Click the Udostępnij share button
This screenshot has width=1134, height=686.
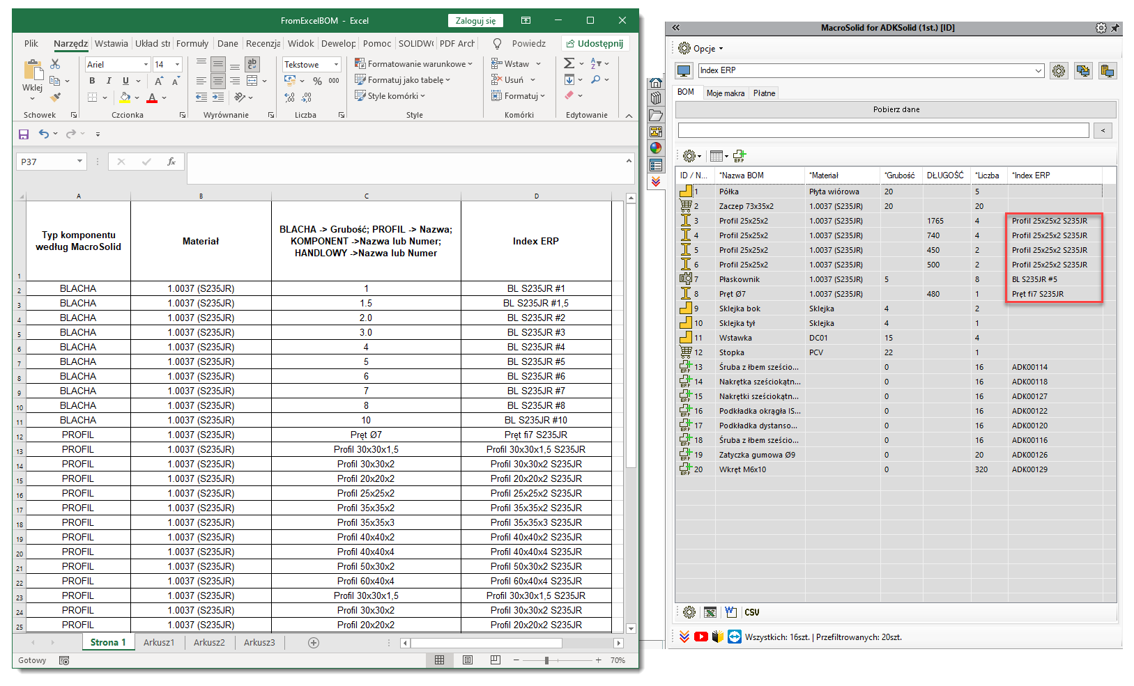coord(595,43)
